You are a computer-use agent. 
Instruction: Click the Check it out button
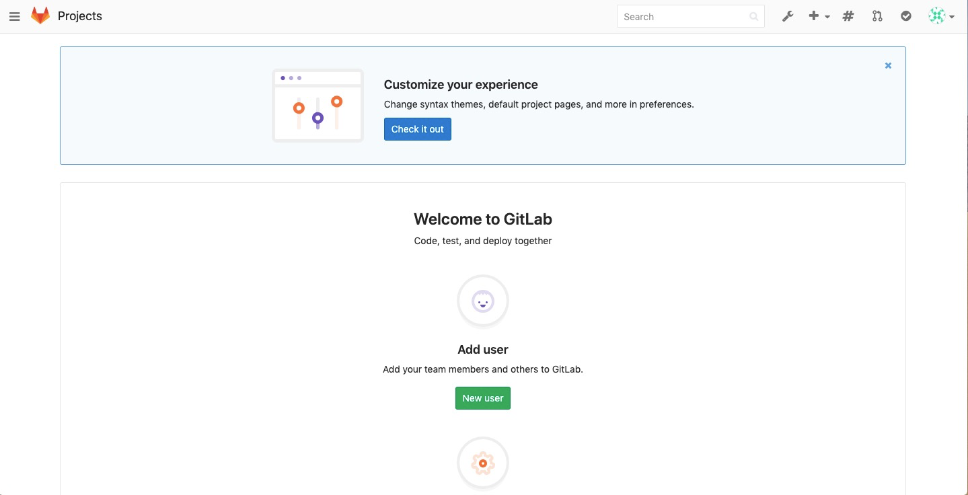[418, 129]
